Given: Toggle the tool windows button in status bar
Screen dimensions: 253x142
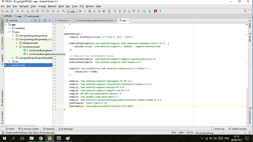Looking at the screenshot, I should [x=3, y=133].
